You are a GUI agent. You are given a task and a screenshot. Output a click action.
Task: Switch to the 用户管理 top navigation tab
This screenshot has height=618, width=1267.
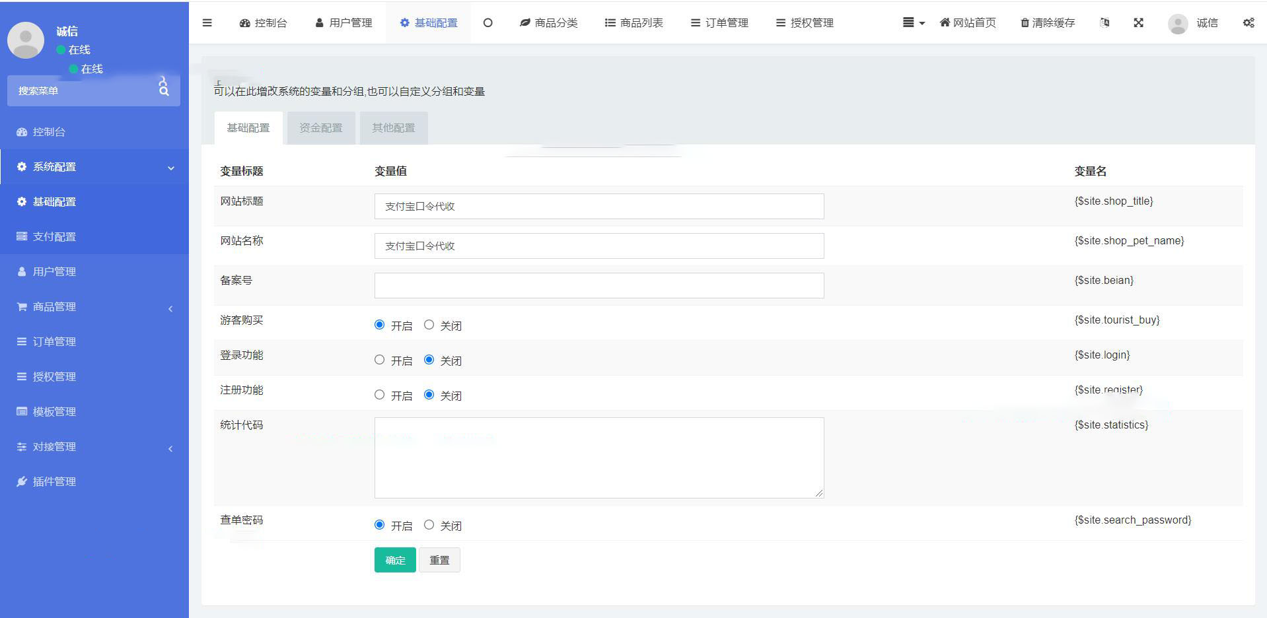tap(344, 22)
